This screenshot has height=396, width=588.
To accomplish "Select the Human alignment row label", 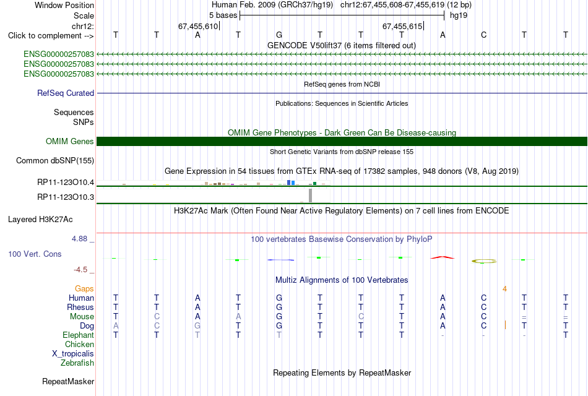I will click(81, 298).
